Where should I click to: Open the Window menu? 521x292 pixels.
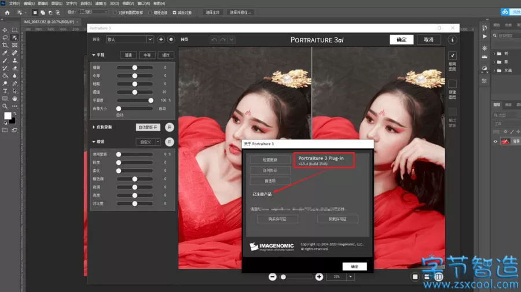(x=144, y=3)
